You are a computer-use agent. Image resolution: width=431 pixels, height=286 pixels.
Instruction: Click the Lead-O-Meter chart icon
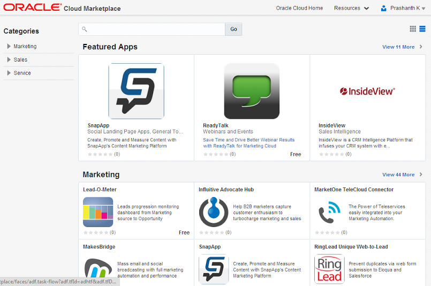coord(98,212)
